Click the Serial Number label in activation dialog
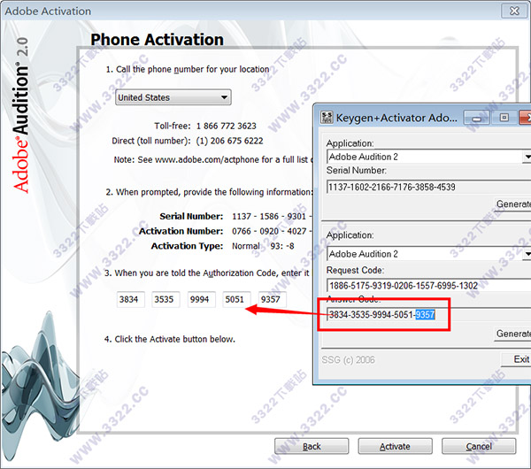Screen dimensions: 531x469 point(191,216)
